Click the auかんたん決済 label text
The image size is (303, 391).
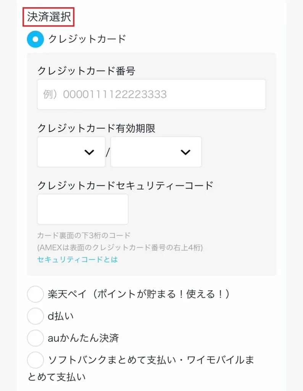84,338
